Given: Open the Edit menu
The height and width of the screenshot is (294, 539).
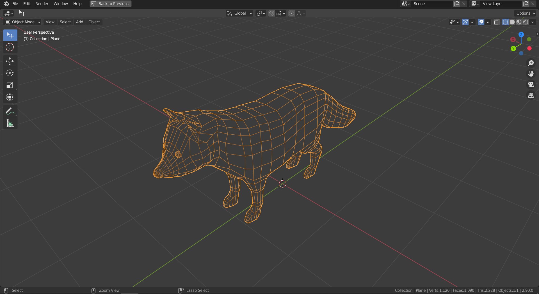Looking at the screenshot, I should pos(27,4).
